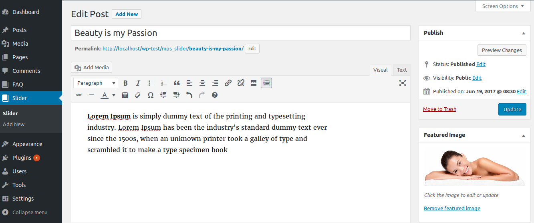Collapse the Publish box
The image size is (534, 223).
point(524,33)
